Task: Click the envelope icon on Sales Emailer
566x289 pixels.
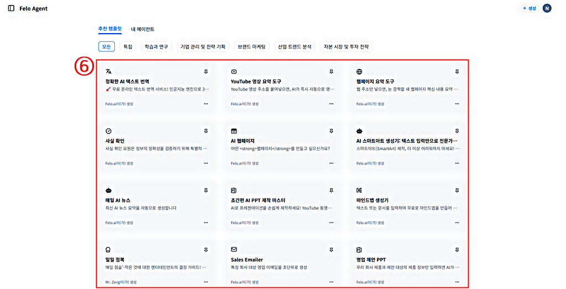Action: [x=234, y=249]
